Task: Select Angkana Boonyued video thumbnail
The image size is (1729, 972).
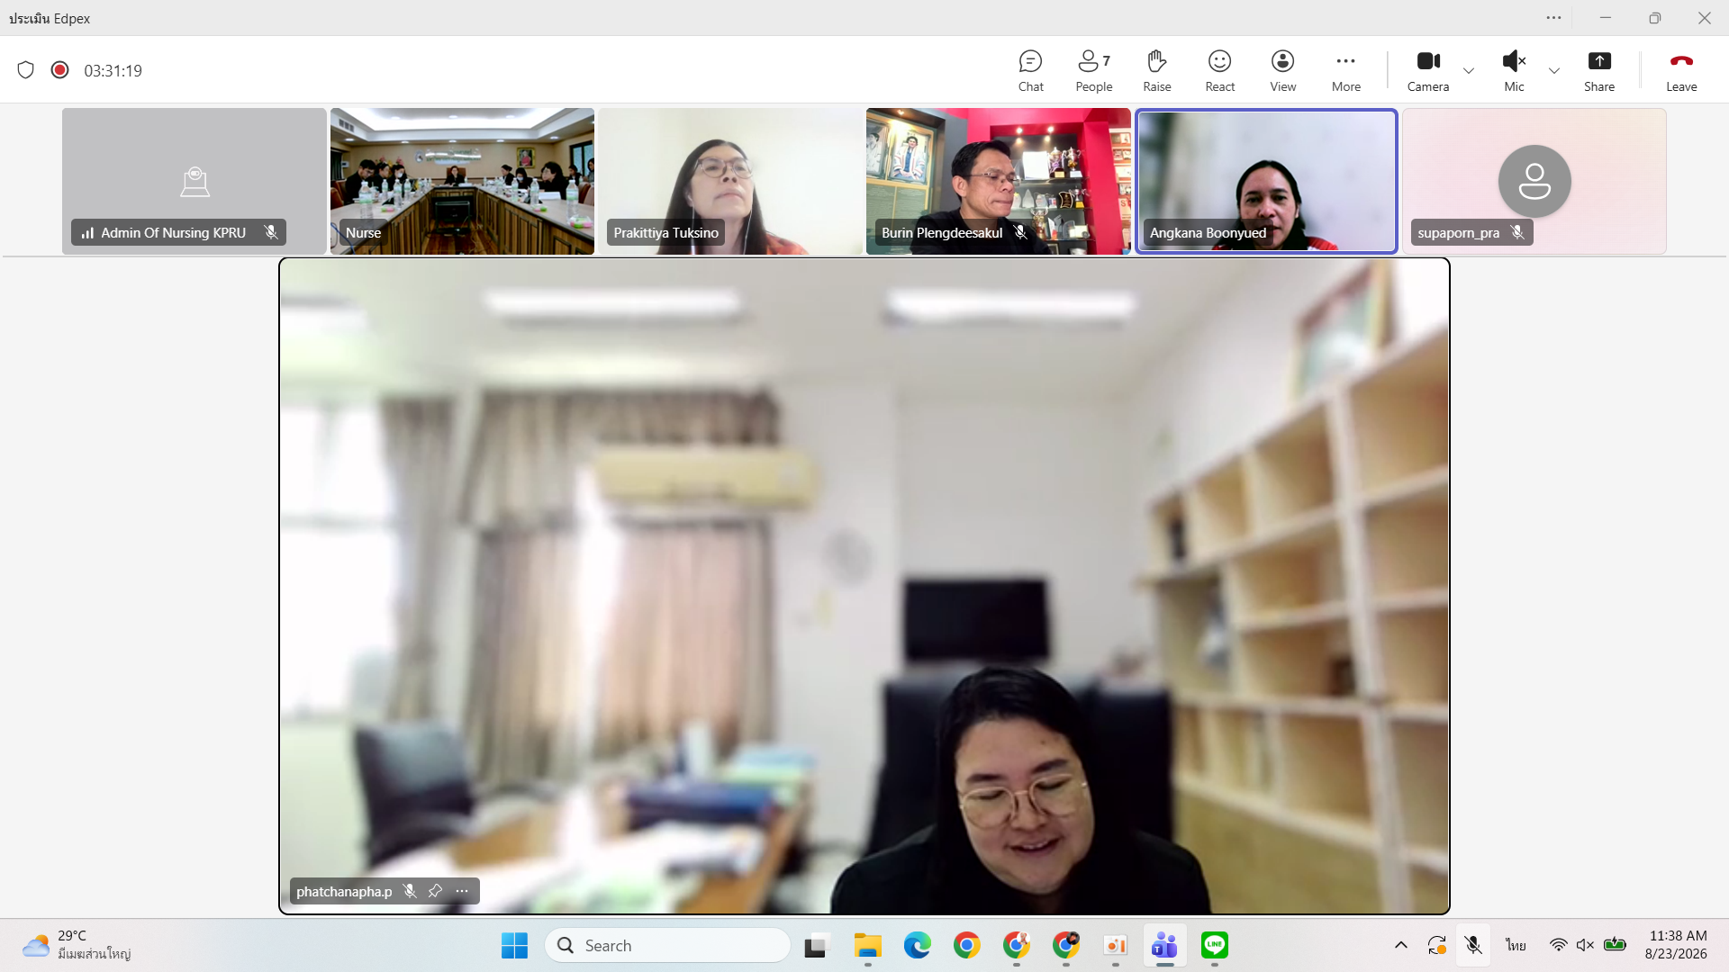Action: 1265,181
